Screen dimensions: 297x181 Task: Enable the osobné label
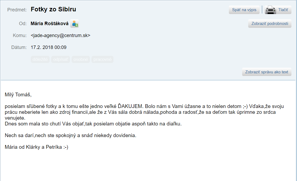81,59
